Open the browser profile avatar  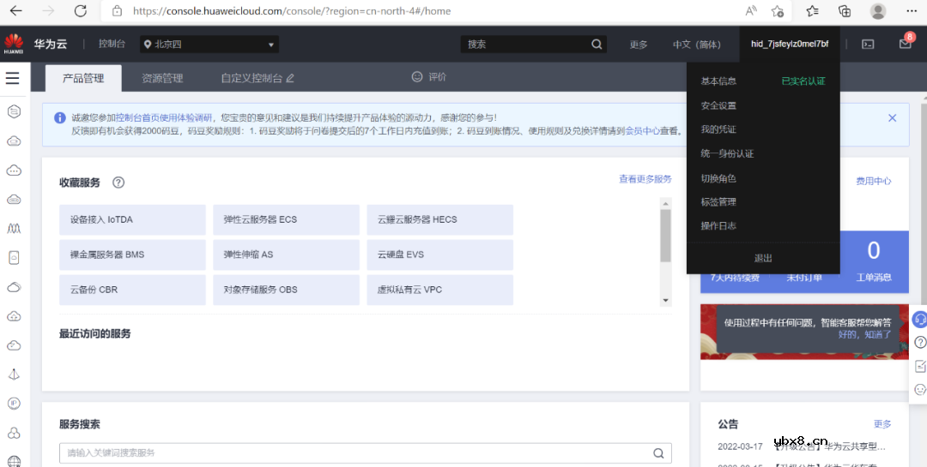pyautogui.click(x=879, y=11)
